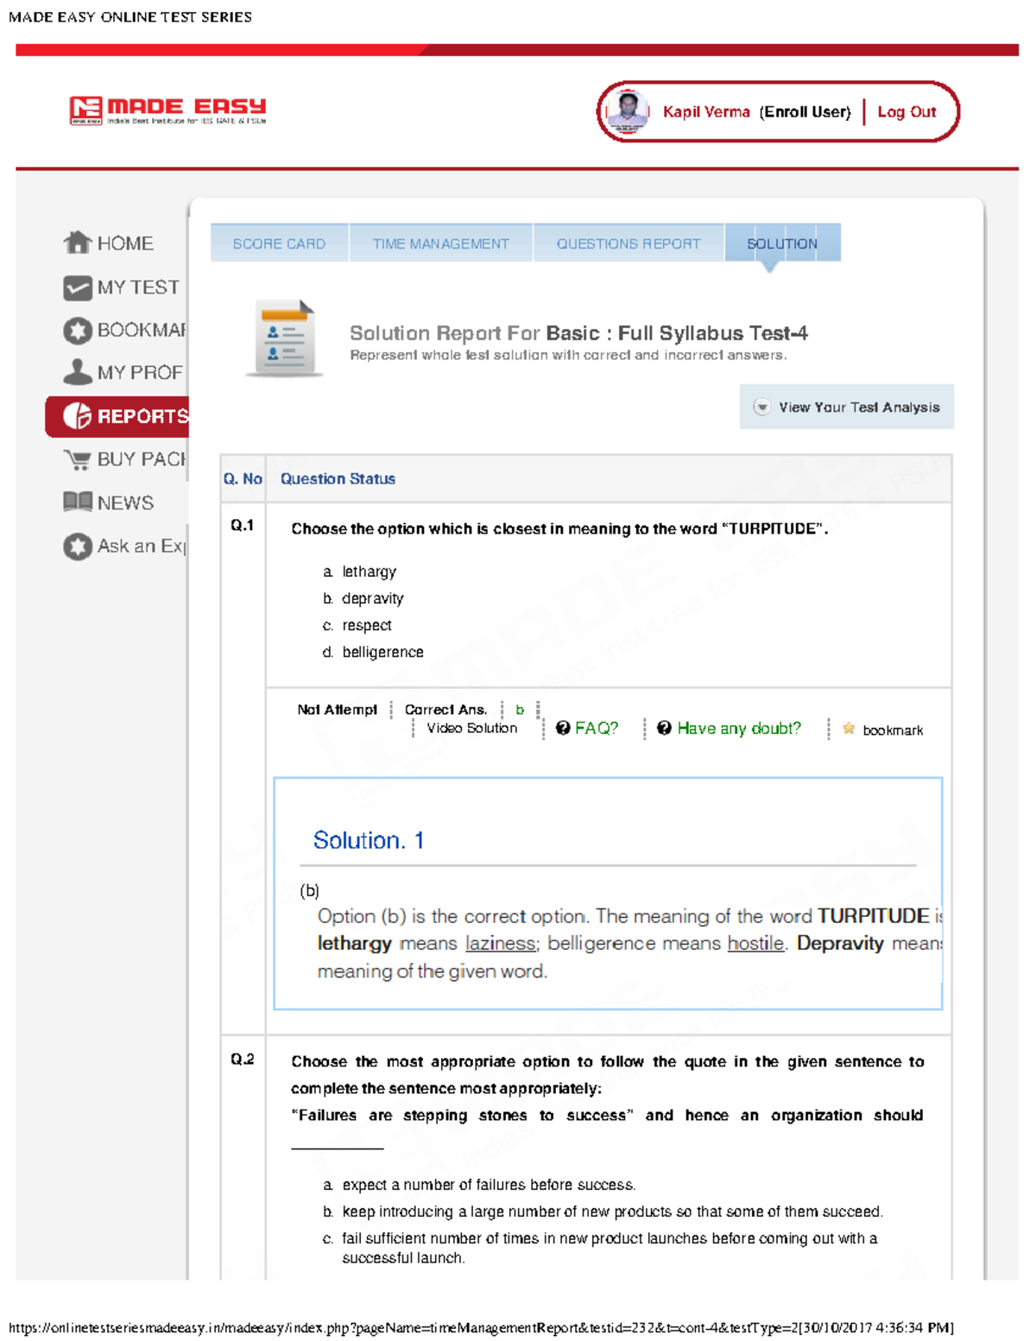Image resolution: width=1036 pixels, height=1341 pixels.
Task: Open the MY TEST menu label
Action: point(138,287)
